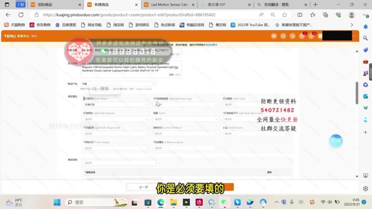Click the blue 02:54 recording timer bubble
The image size is (372, 209).
(x=335, y=141)
